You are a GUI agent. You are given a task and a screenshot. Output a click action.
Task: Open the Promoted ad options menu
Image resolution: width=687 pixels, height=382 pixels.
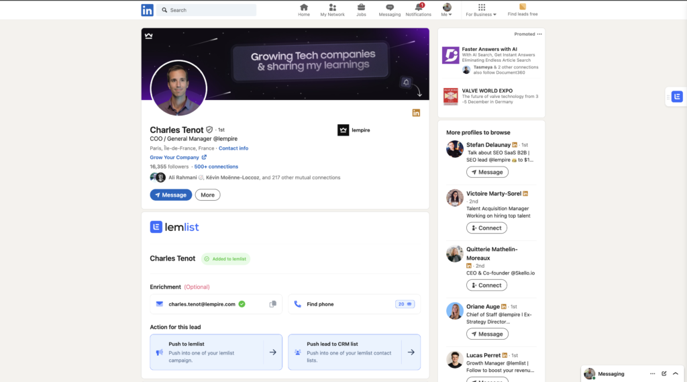[539, 34]
